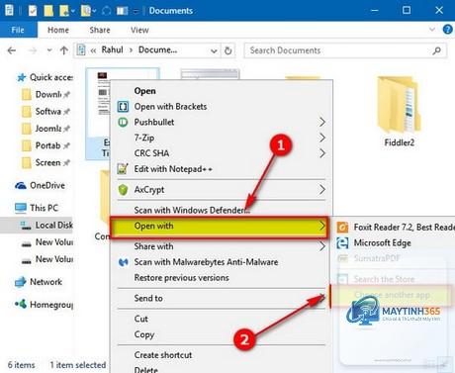Click the help question mark icon
The height and width of the screenshot is (373, 455).
(x=448, y=30)
